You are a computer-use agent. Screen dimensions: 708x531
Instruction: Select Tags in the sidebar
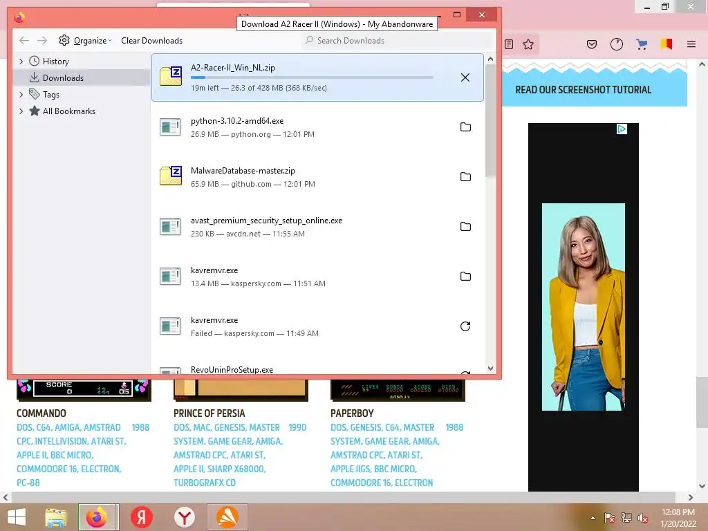point(50,95)
